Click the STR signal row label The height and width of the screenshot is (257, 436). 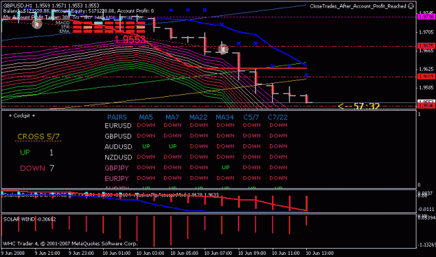point(65,27)
